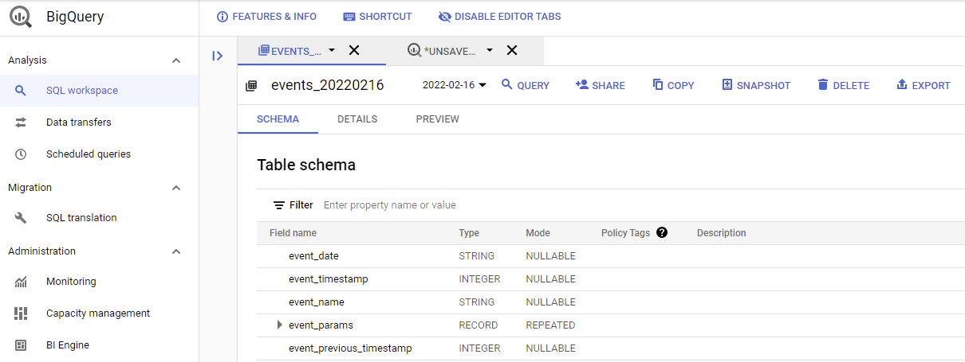Click the Filter lines icon
Viewport: 965px width, 362px height.
(279, 205)
